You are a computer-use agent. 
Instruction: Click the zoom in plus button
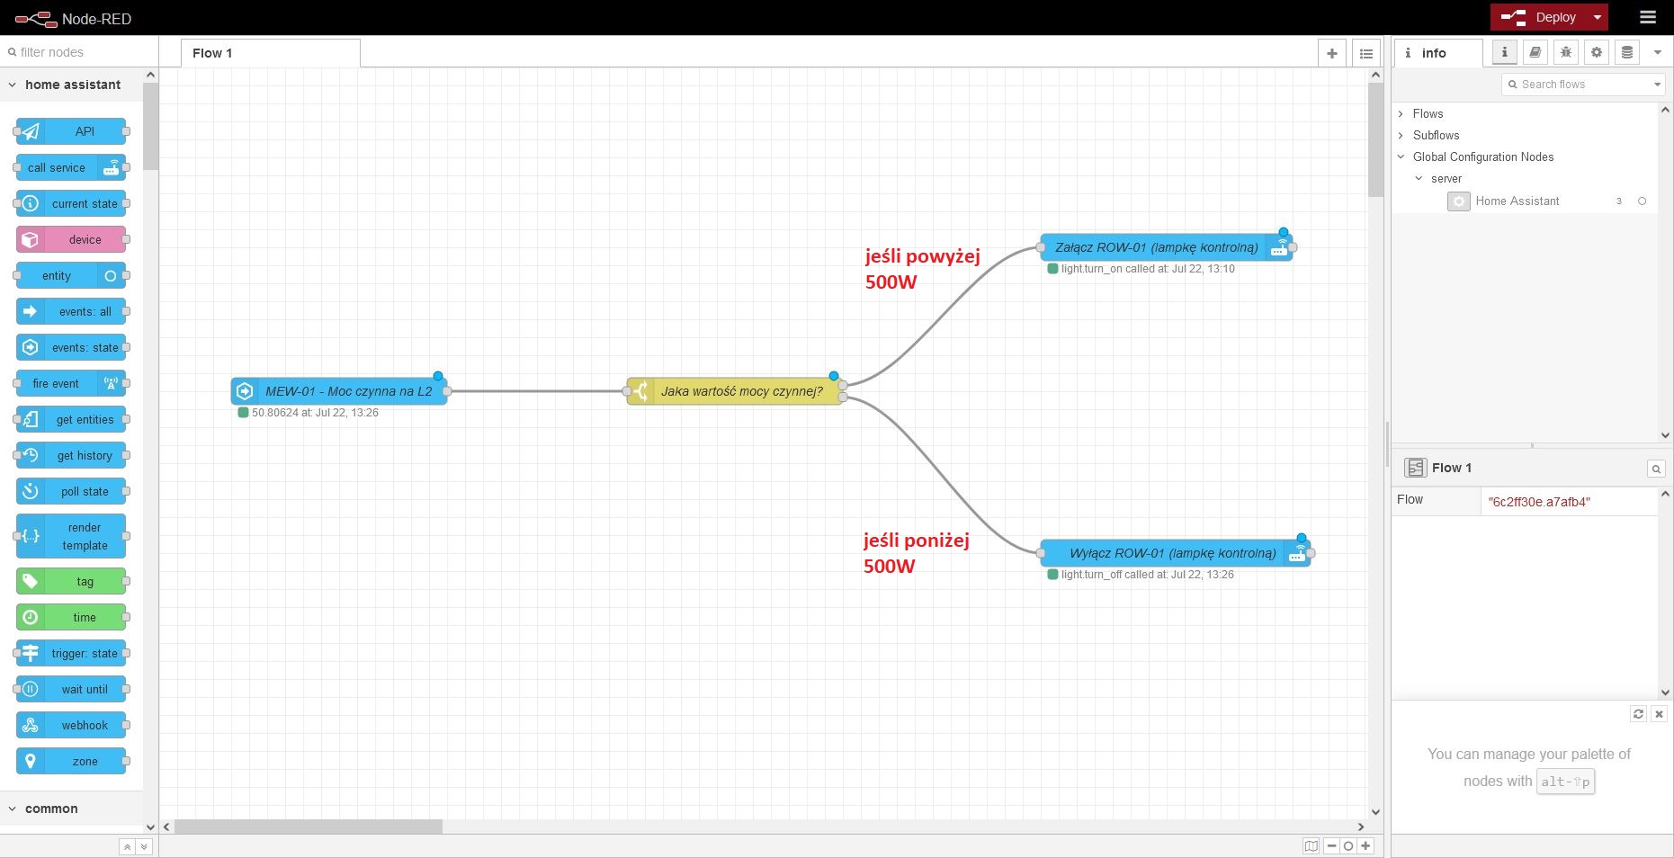pos(1365,845)
